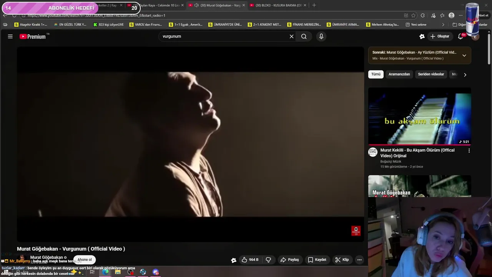Open VAROL'dan Finans bookmark

(x=146, y=25)
